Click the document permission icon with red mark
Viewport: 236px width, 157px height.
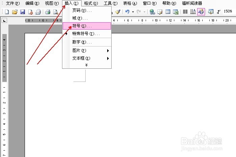(30, 12)
